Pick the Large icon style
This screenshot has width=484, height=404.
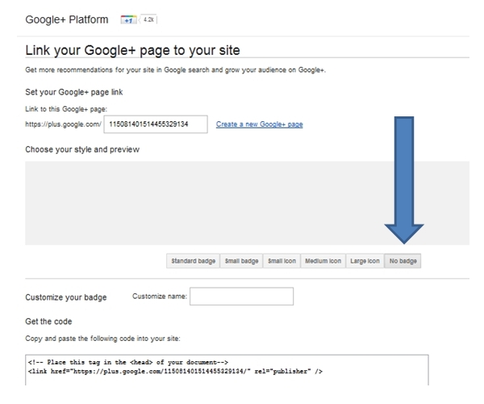click(365, 262)
